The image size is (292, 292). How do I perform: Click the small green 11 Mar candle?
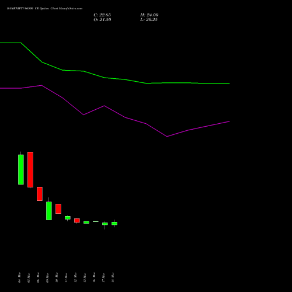[68, 218]
